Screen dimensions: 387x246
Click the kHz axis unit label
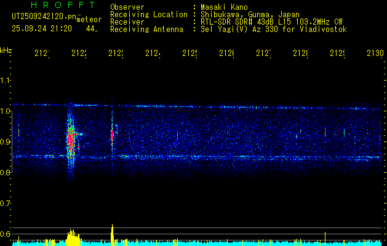(x=6, y=50)
